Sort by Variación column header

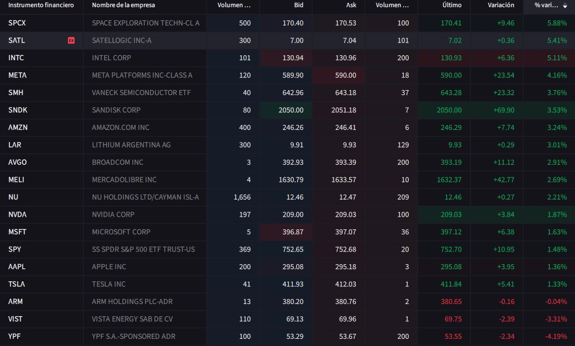[x=501, y=5]
